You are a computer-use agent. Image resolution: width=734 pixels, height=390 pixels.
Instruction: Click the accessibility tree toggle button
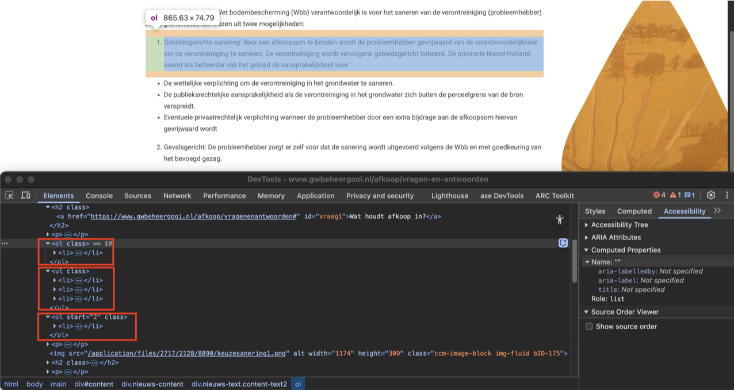559,219
